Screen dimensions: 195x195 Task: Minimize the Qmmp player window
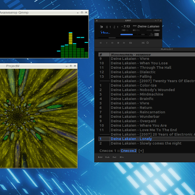156,20
